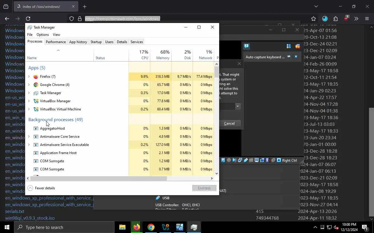Expand the VirtualBox Virtual Machine row
The image size is (374, 233).
coord(29,109)
